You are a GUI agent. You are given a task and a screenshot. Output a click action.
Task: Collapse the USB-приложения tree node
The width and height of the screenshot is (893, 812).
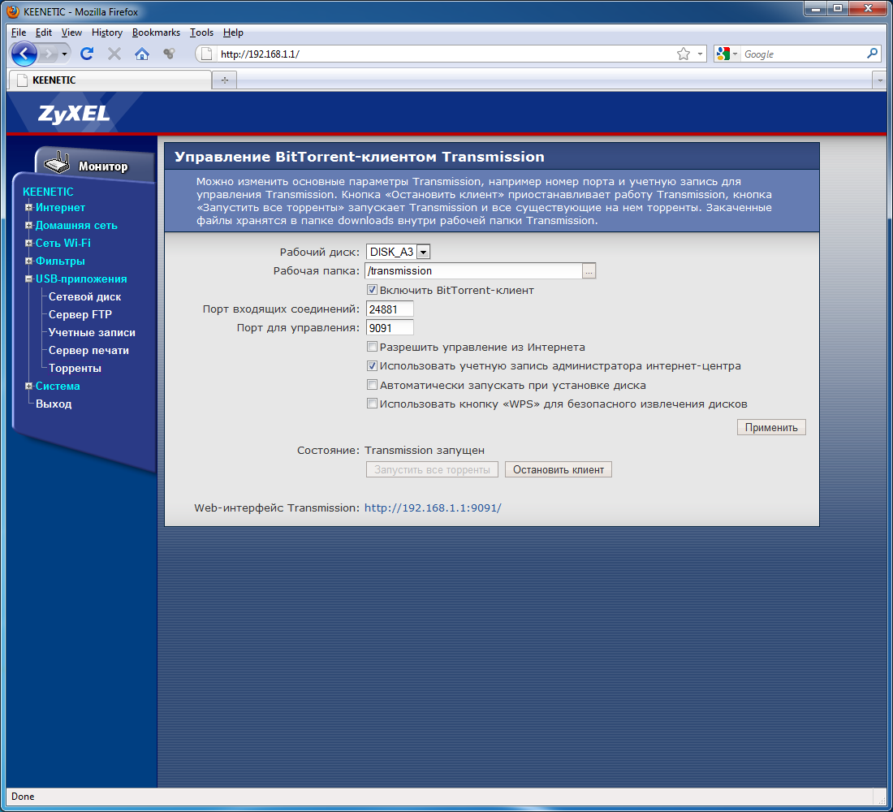point(28,279)
